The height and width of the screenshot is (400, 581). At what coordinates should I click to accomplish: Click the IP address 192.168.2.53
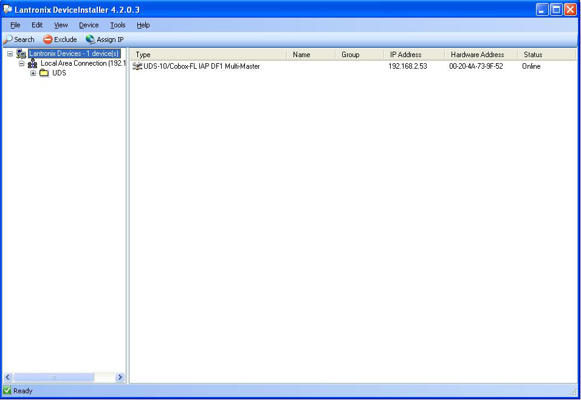point(408,66)
